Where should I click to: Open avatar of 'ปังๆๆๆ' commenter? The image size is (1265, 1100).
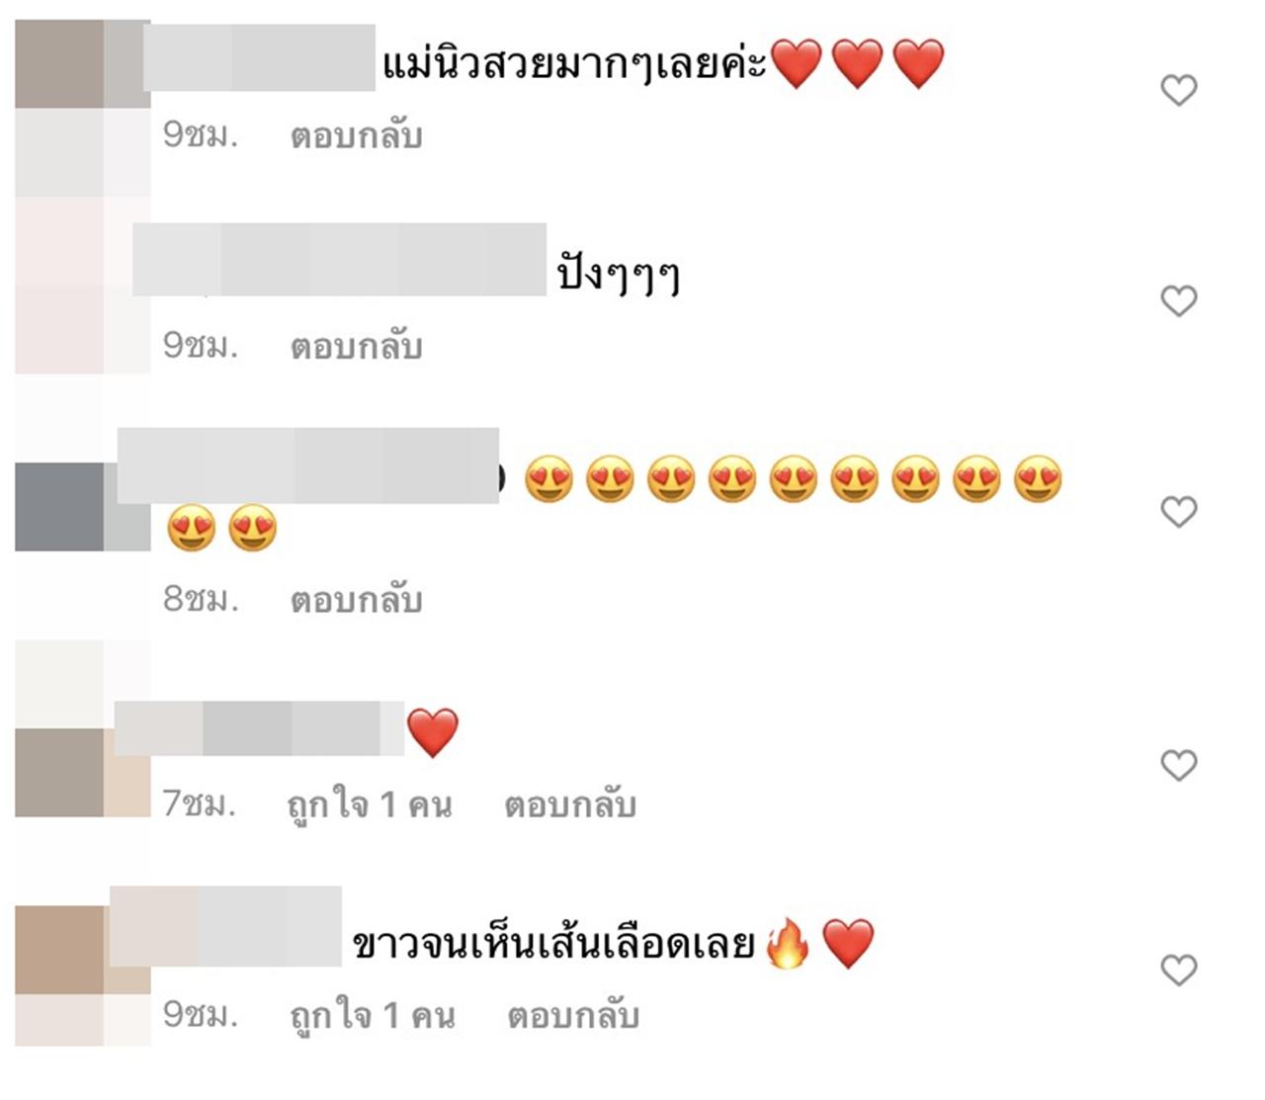[x=83, y=285]
